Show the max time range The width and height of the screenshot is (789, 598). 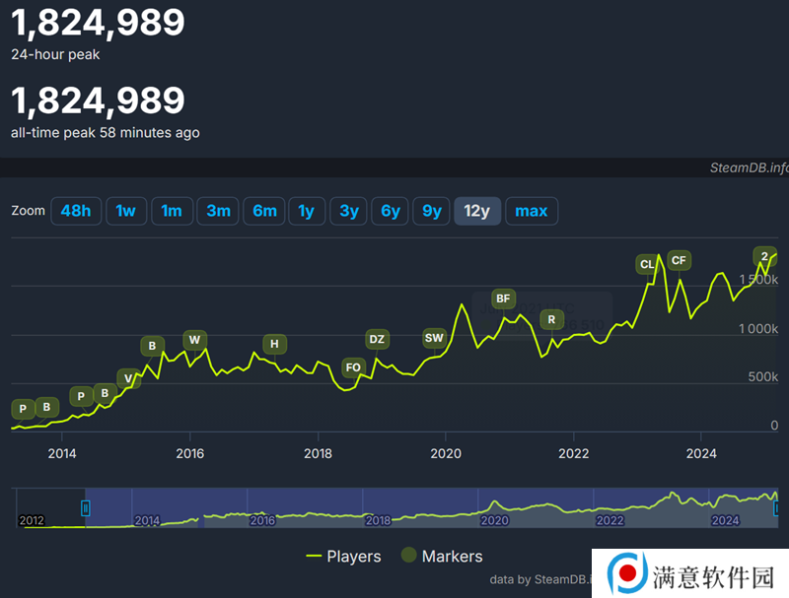pyautogui.click(x=532, y=211)
